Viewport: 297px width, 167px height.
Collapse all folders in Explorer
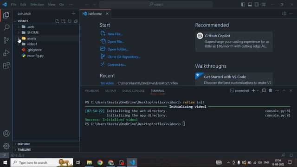(76, 21)
